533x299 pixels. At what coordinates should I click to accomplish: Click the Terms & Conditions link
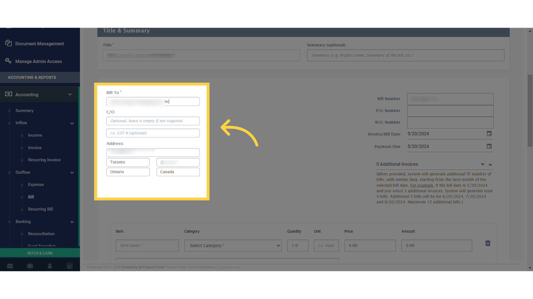click(201, 267)
